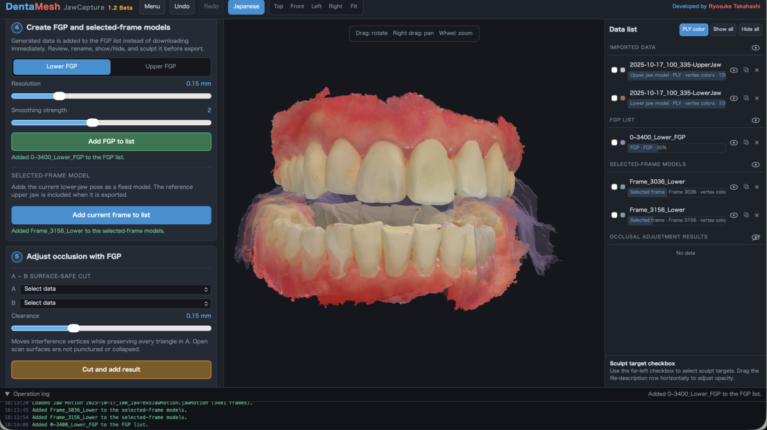Click Hide all in the Data list
Viewport: 767px width, 430px height.
point(750,29)
